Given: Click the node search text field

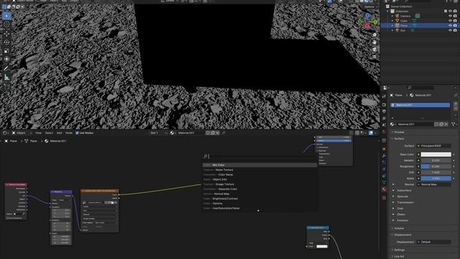Looking at the screenshot, I should [259, 157].
